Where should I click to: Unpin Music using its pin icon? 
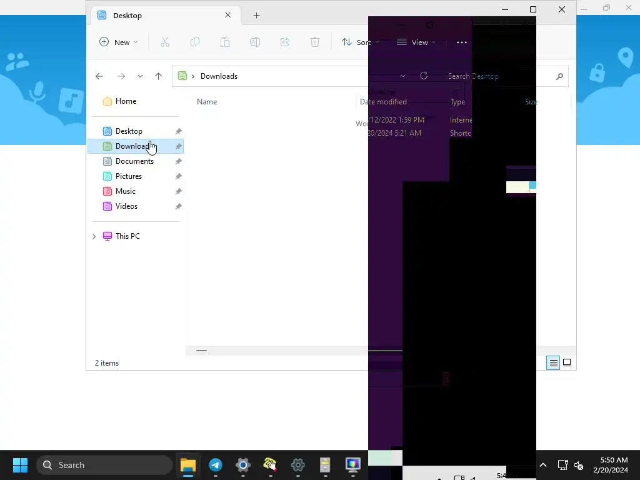pos(178,191)
